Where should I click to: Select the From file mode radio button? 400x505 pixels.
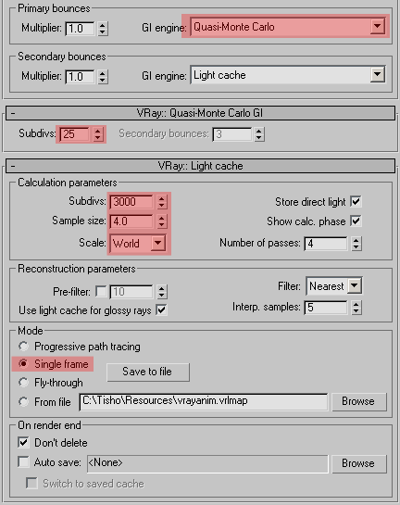[23, 401]
